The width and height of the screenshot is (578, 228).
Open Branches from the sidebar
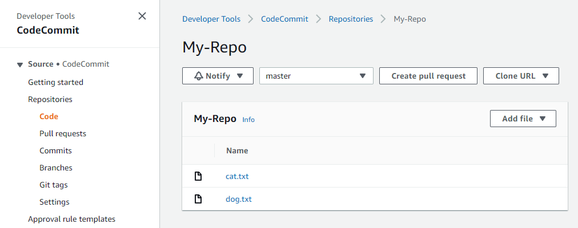pos(56,168)
